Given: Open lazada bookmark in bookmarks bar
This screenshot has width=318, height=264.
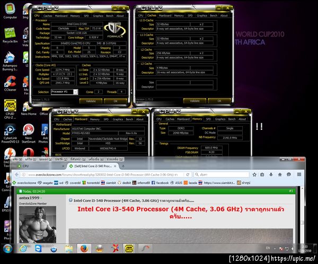Looking at the screenshot, I should (x=190, y=183).
